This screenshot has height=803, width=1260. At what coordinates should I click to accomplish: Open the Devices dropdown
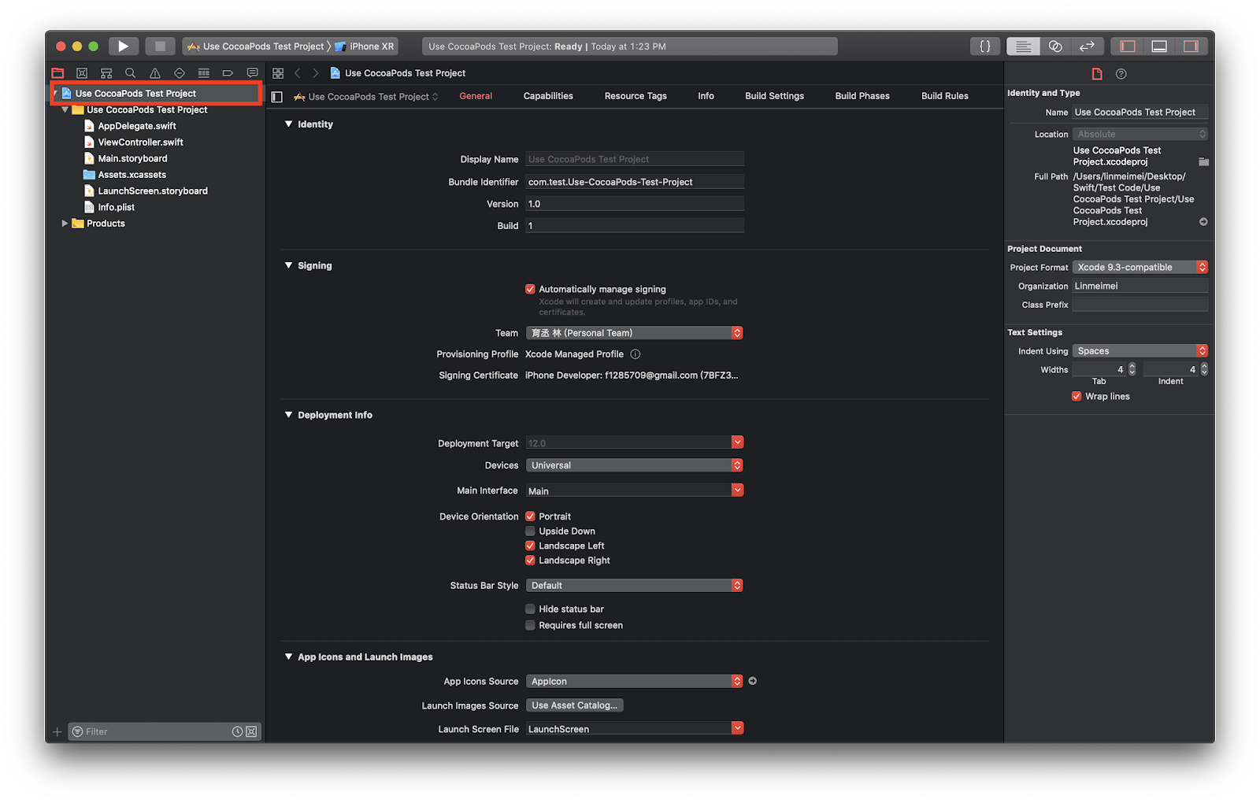coord(634,465)
